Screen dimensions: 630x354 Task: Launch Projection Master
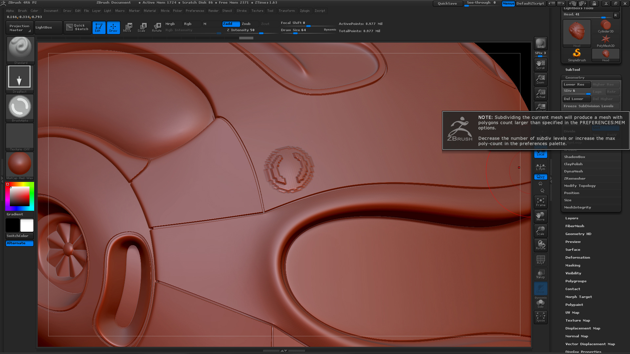click(19, 28)
